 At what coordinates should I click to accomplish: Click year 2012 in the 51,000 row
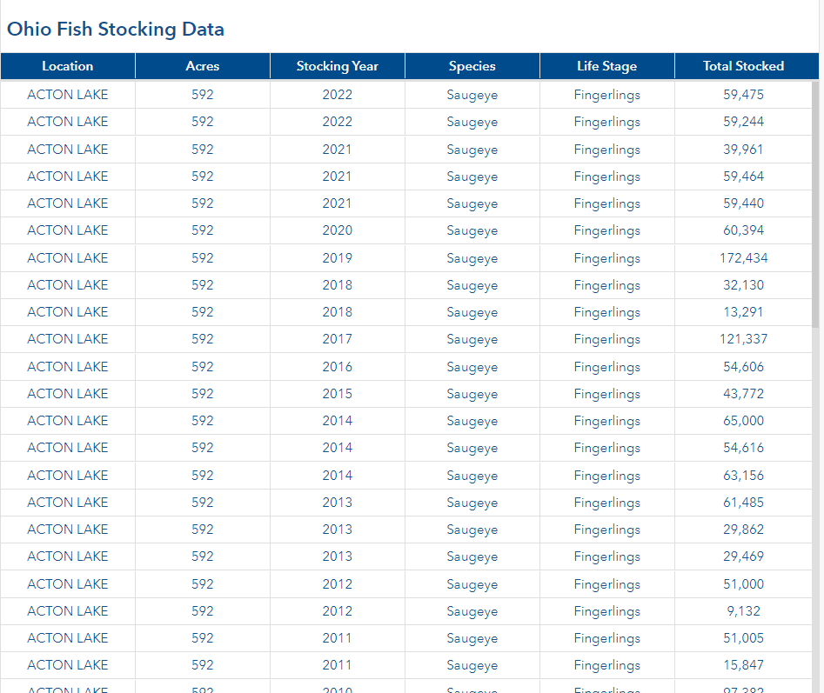pos(338,584)
